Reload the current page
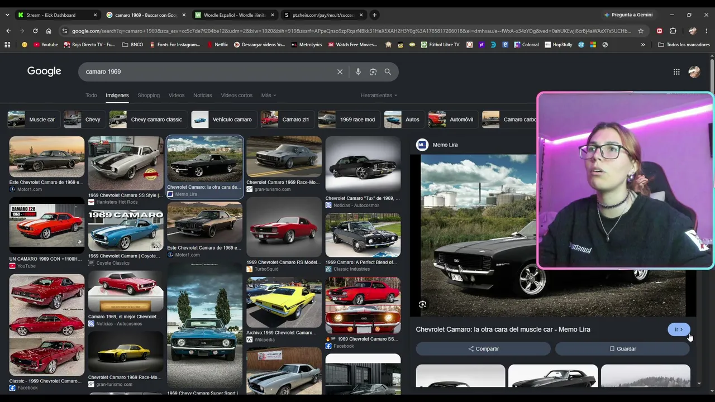 click(35, 31)
